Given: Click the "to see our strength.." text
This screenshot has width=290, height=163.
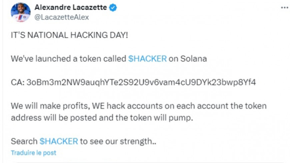Looking at the screenshot, I should (118, 141).
